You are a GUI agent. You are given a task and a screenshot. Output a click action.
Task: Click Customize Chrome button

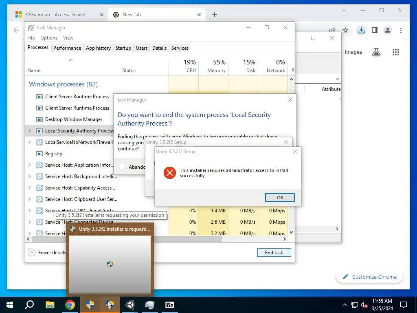[x=370, y=277]
